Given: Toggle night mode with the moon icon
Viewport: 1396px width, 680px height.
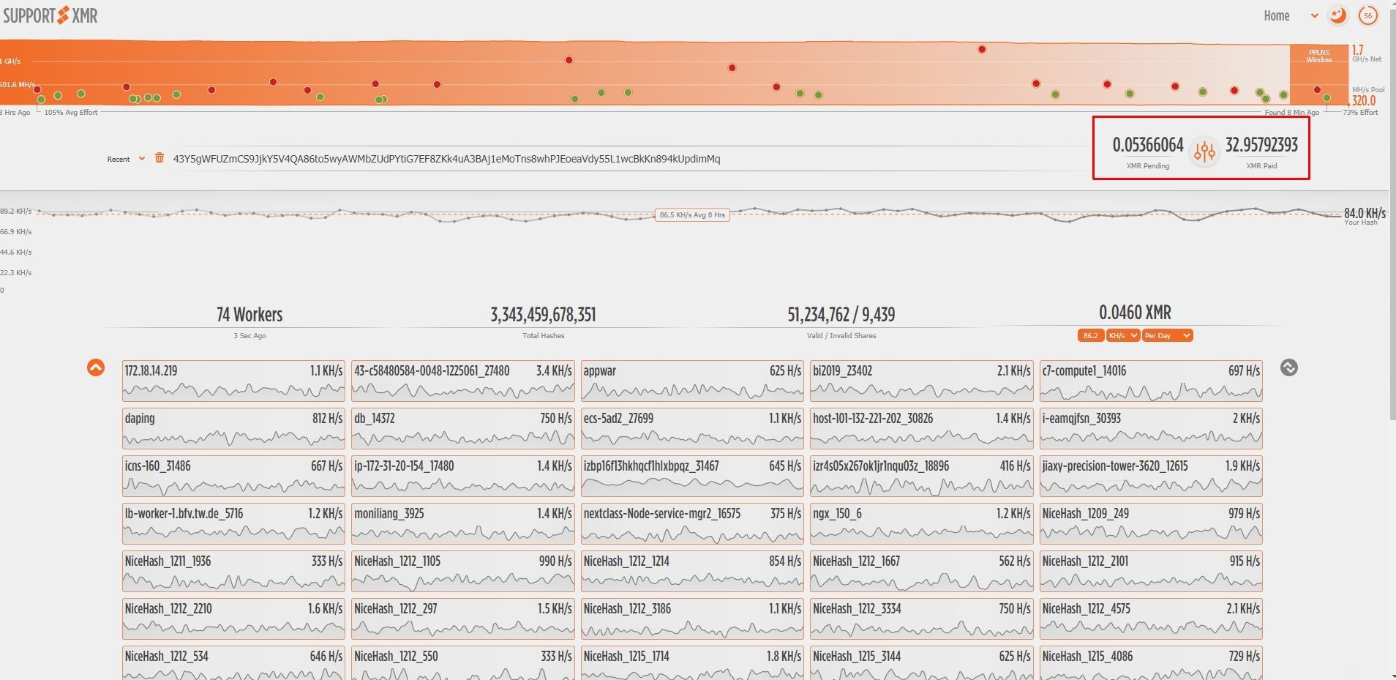Looking at the screenshot, I should coord(1338,15).
